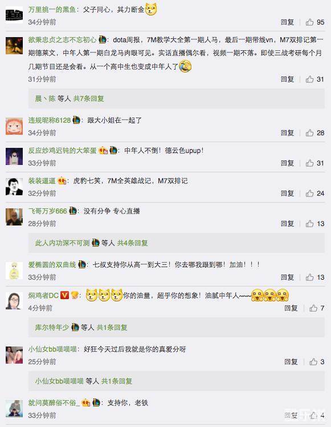Open user profile 欲秉忠贞之志不忘初心

[x=62, y=40]
